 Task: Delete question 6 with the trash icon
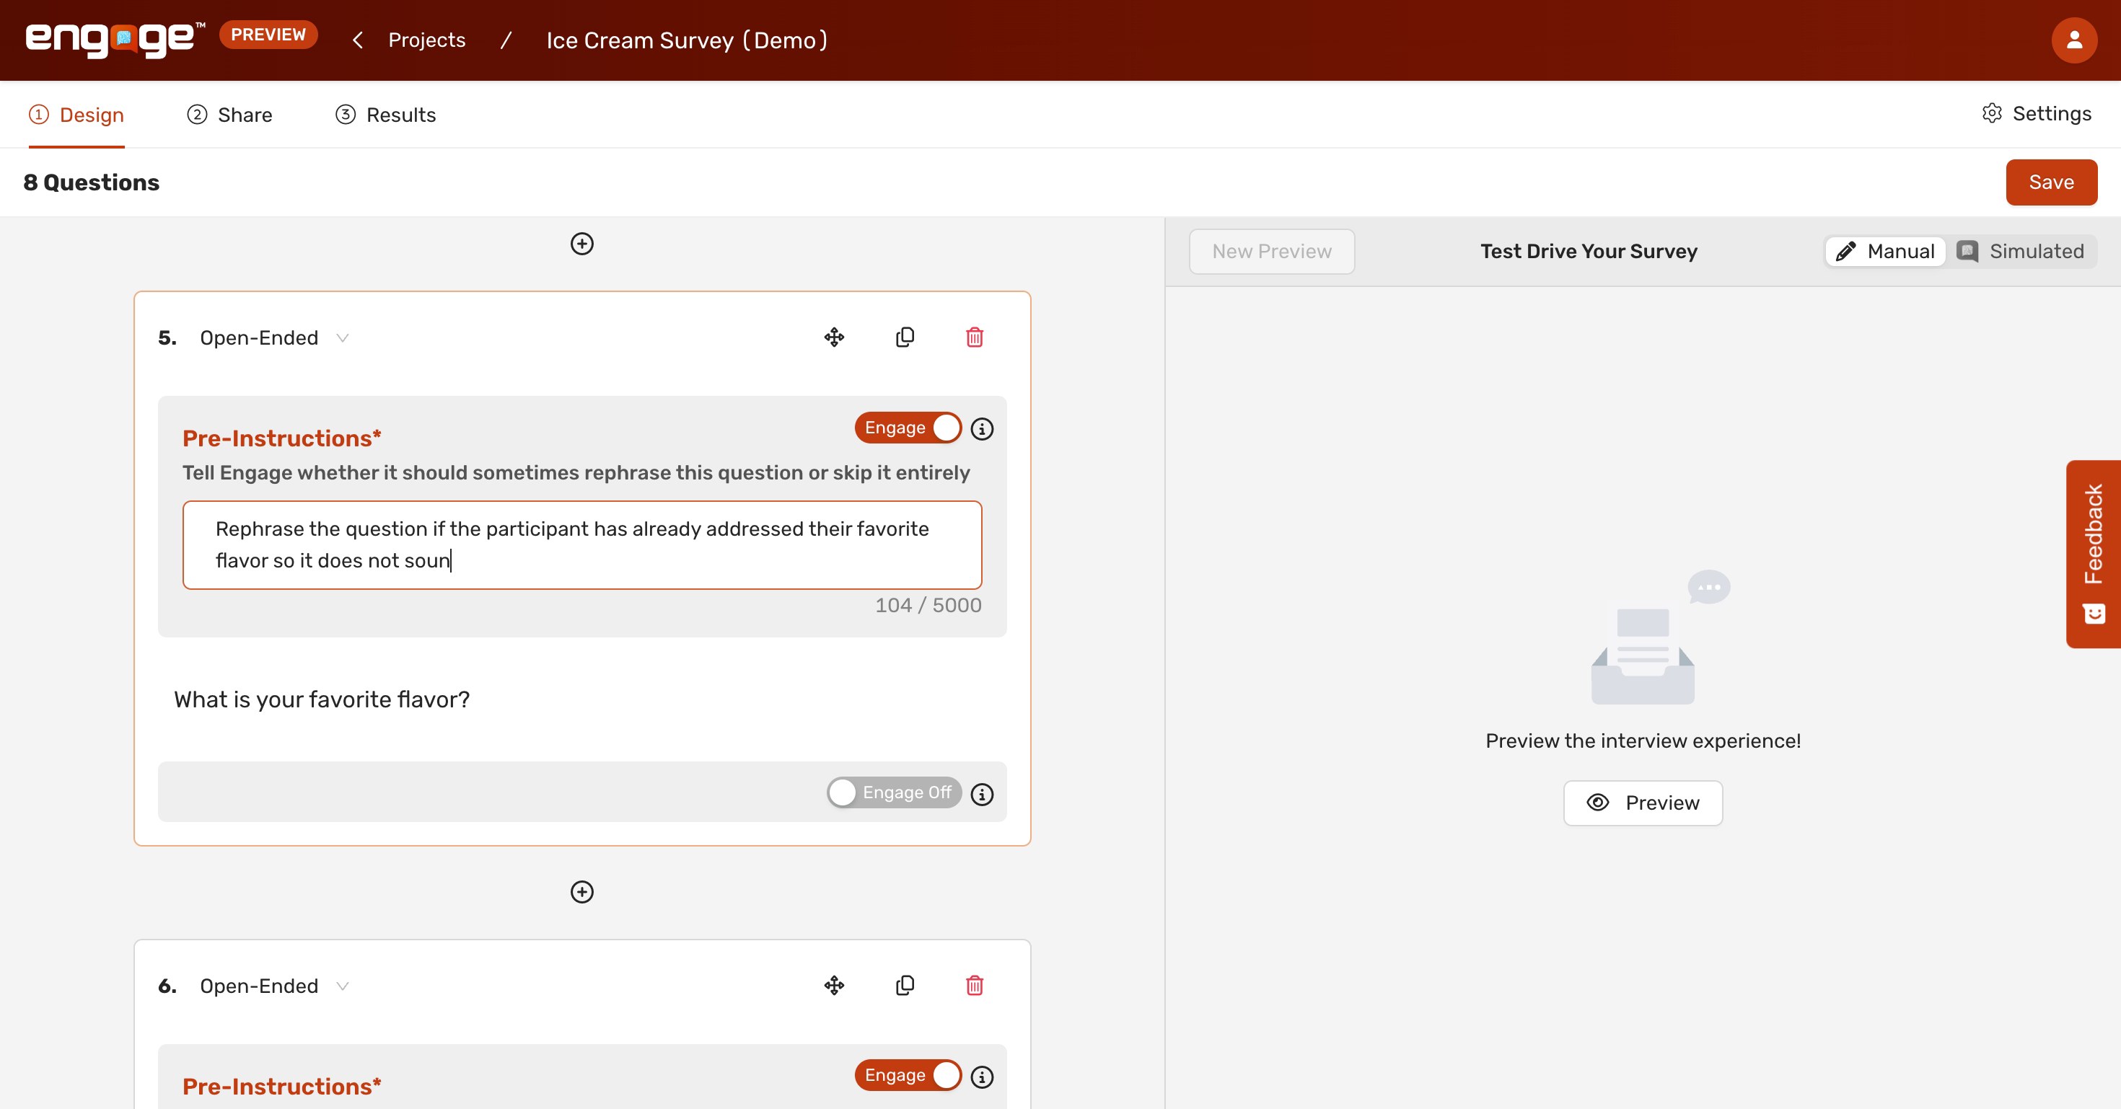click(x=975, y=986)
